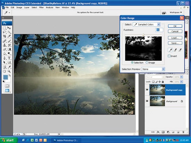Add a layer mask
Image resolution: width=191 pixels, height=143 pixels.
tap(163, 132)
